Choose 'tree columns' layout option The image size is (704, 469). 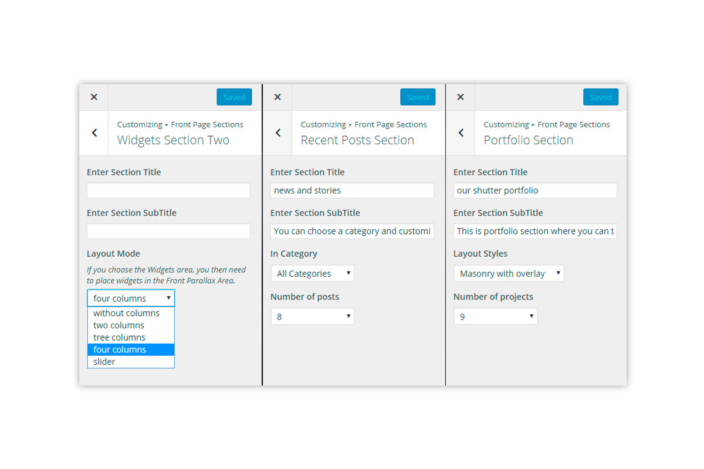point(131,338)
